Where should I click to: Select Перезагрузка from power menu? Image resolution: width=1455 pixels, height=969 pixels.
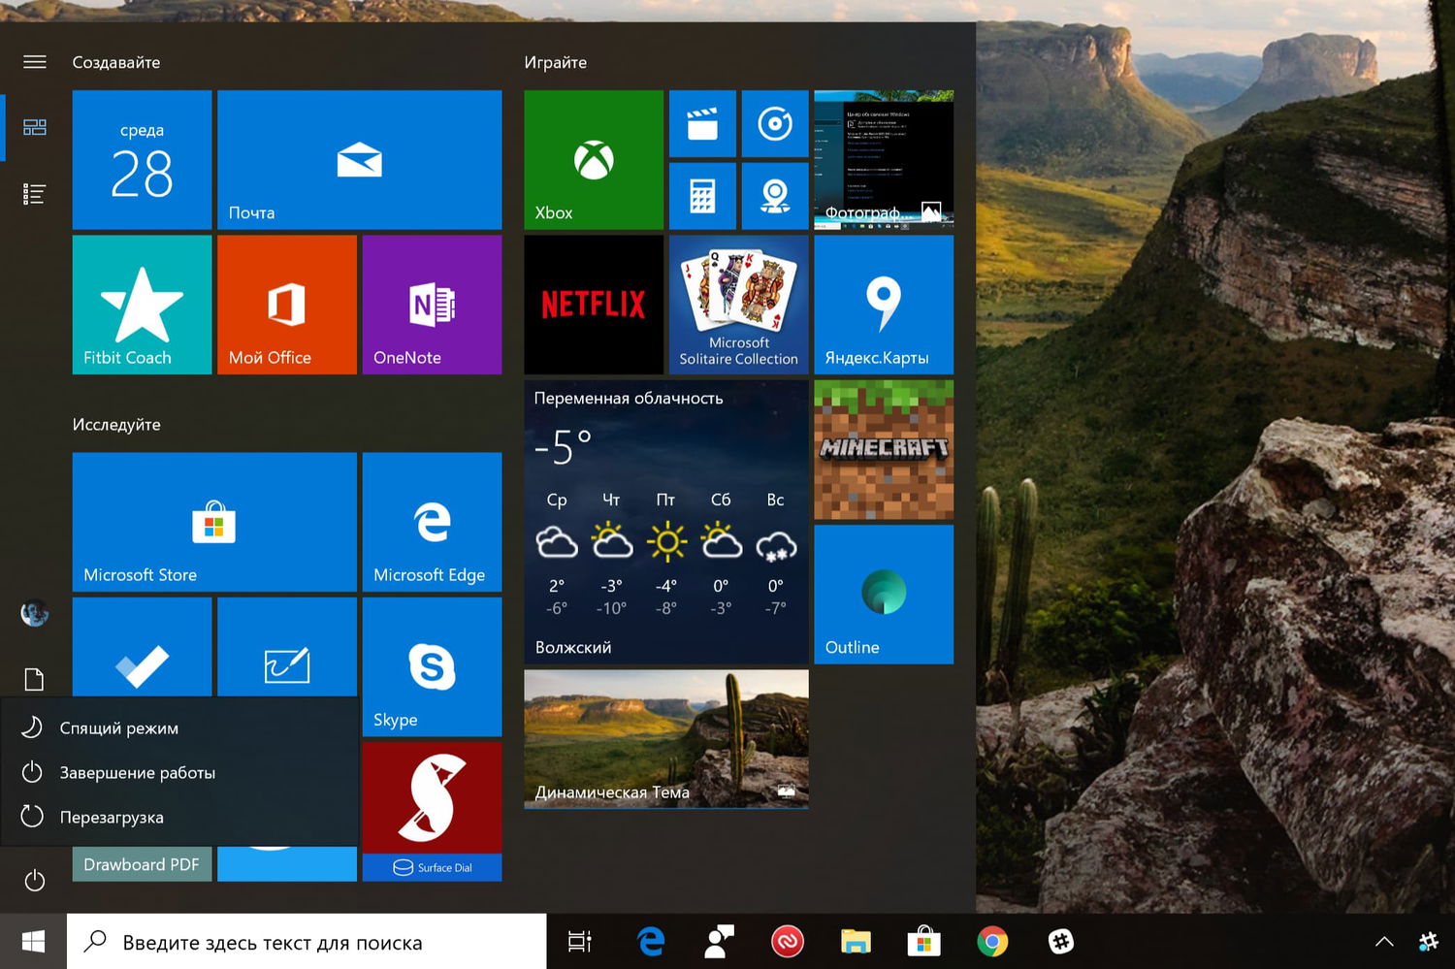[x=112, y=817]
